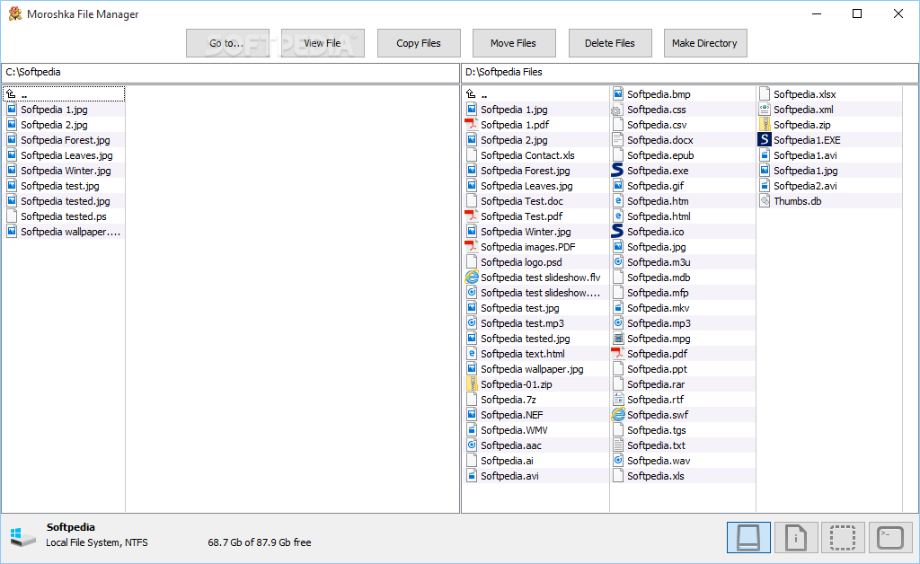The width and height of the screenshot is (920, 564).
Task: Select Softpedia2.avi file
Action: point(829,186)
